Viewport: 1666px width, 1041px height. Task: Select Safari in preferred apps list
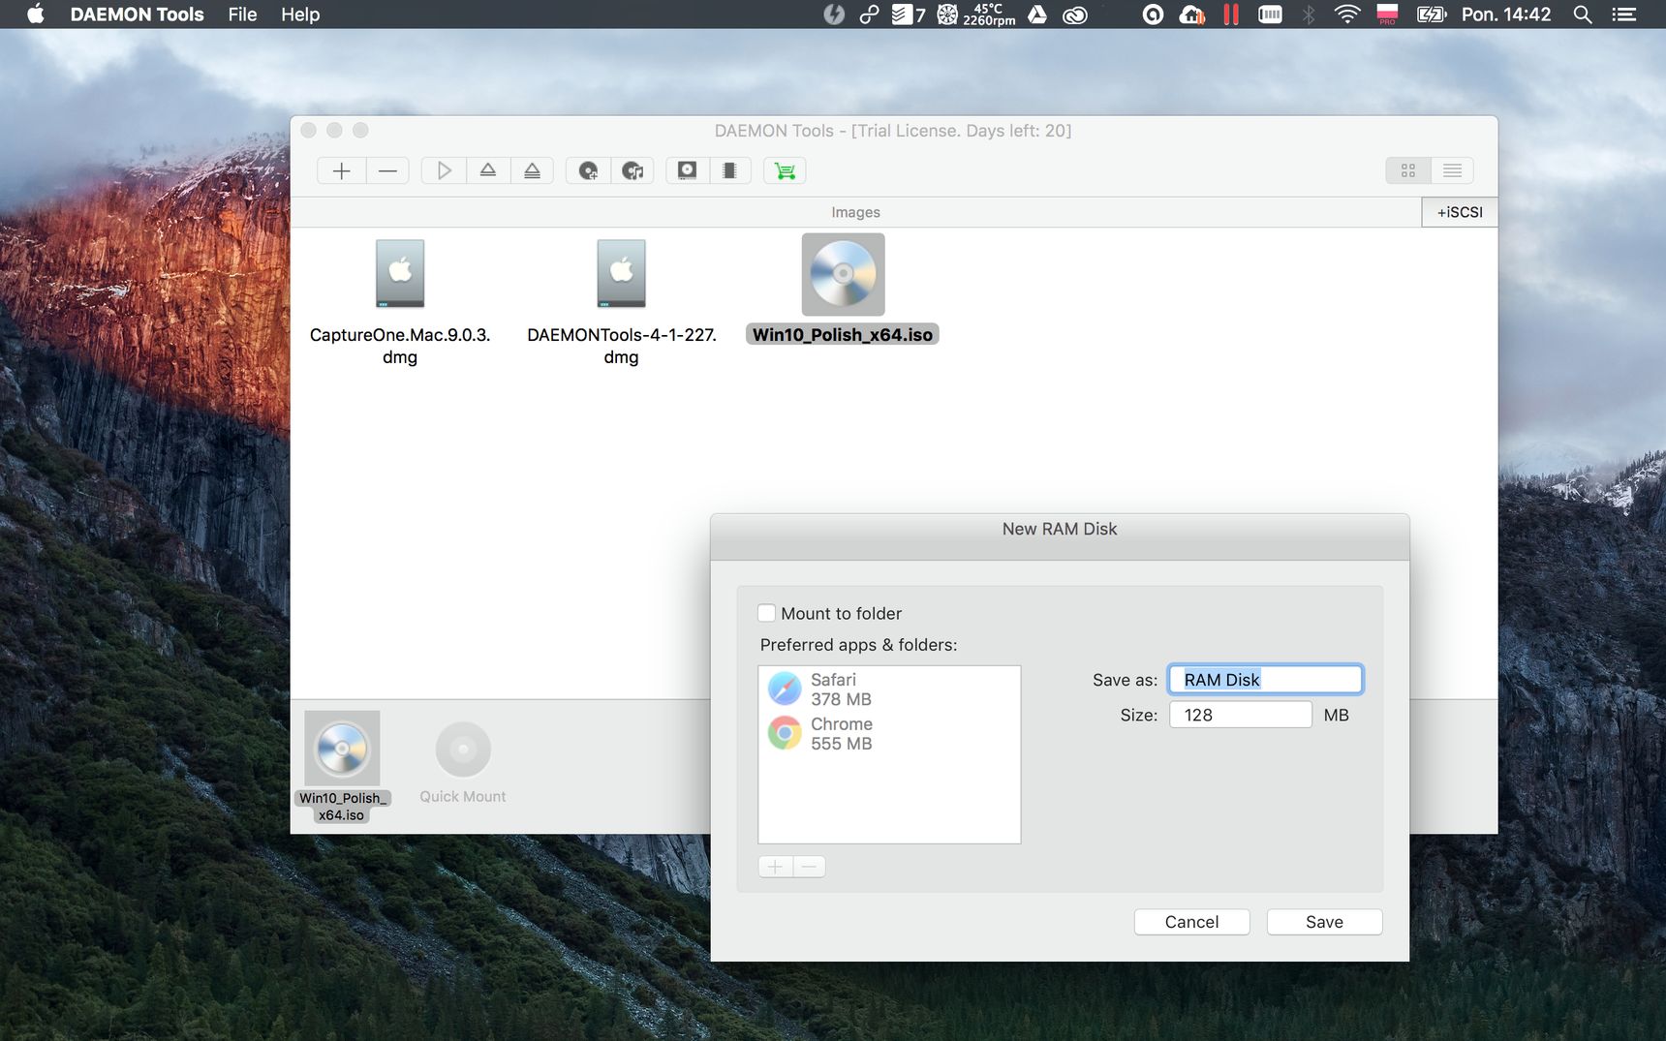point(889,689)
